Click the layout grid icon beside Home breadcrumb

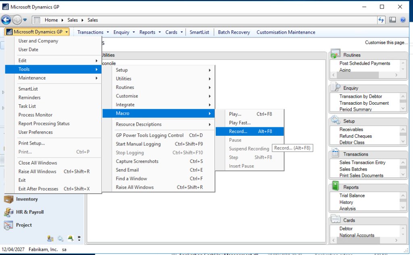36,19
